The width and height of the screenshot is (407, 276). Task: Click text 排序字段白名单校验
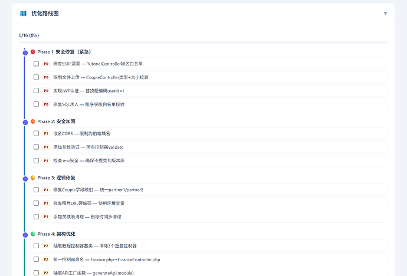105,104
